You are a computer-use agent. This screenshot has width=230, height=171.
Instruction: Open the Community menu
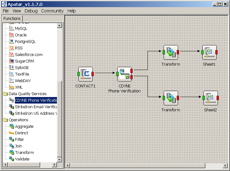click(x=52, y=11)
